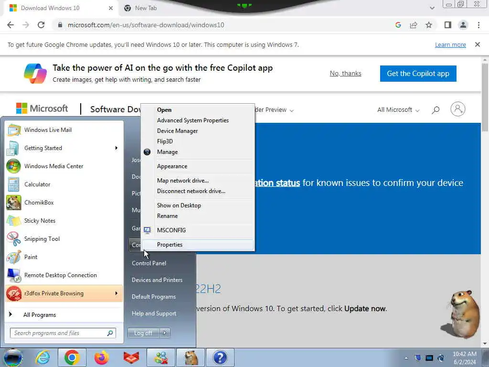Open Sticky Notes
This screenshot has height=367, width=489.
click(64, 221)
